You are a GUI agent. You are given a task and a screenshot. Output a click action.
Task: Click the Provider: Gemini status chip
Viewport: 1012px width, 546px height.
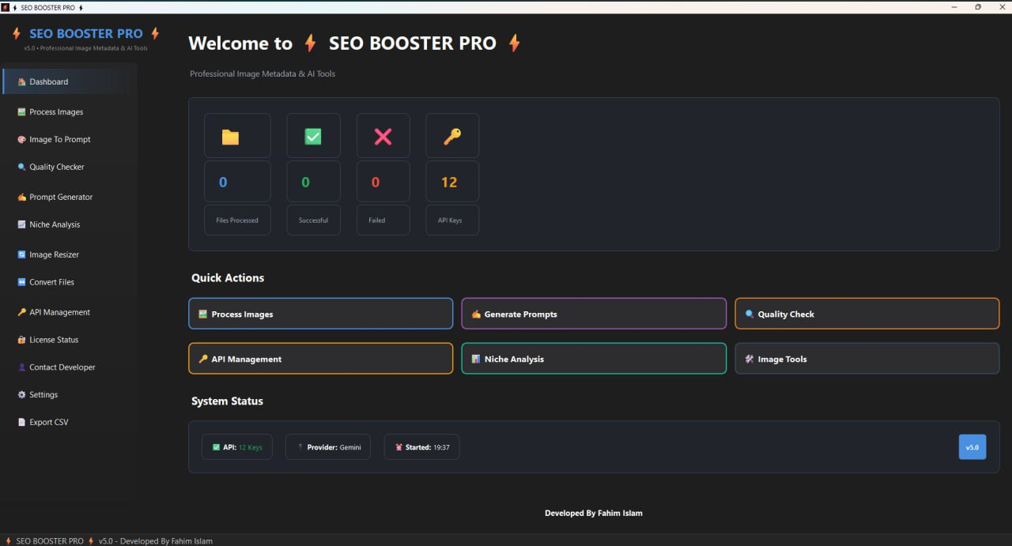click(x=327, y=447)
